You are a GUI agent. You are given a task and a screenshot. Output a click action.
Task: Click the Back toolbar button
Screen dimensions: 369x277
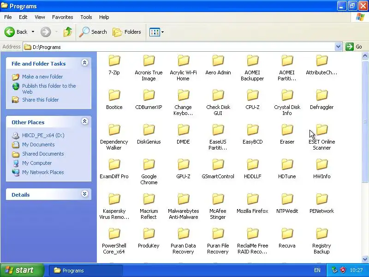tap(16, 32)
